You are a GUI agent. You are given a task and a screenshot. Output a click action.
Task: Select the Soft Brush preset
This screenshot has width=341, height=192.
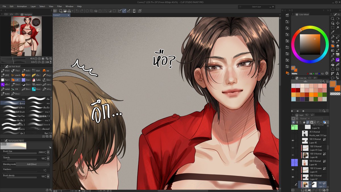pos(13,112)
